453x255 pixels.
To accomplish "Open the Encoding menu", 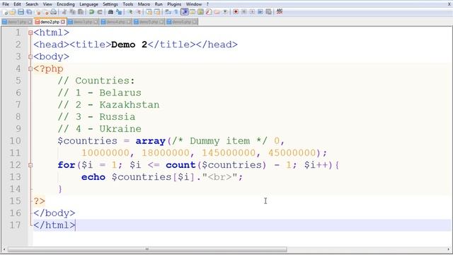I will pyautogui.click(x=66, y=4).
